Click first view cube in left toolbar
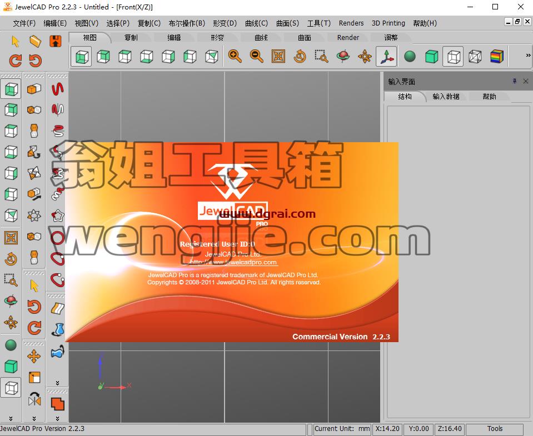The width and height of the screenshot is (533, 436). [11, 89]
